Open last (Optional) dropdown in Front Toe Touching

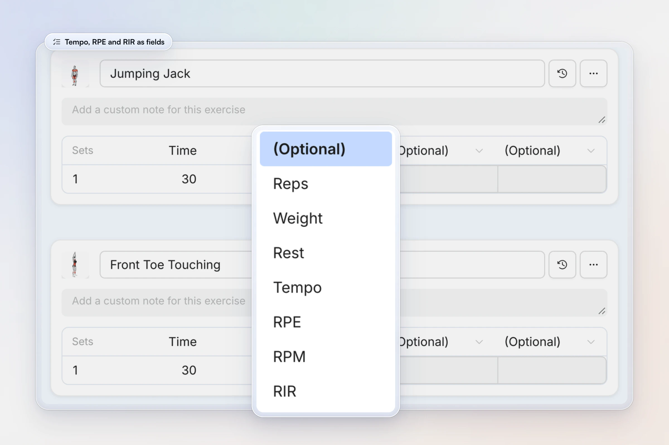pyautogui.click(x=550, y=342)
